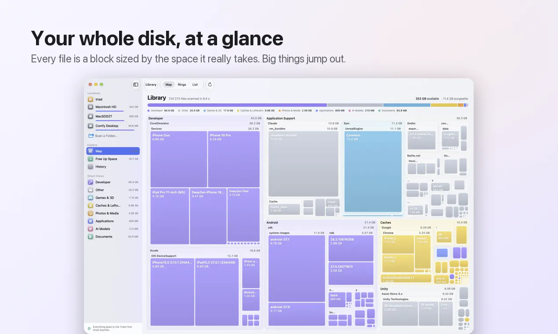Viewport: 558px width, 334px height.
Task: Select the Chrome Profile 5 block
Action: click(398, 244)
